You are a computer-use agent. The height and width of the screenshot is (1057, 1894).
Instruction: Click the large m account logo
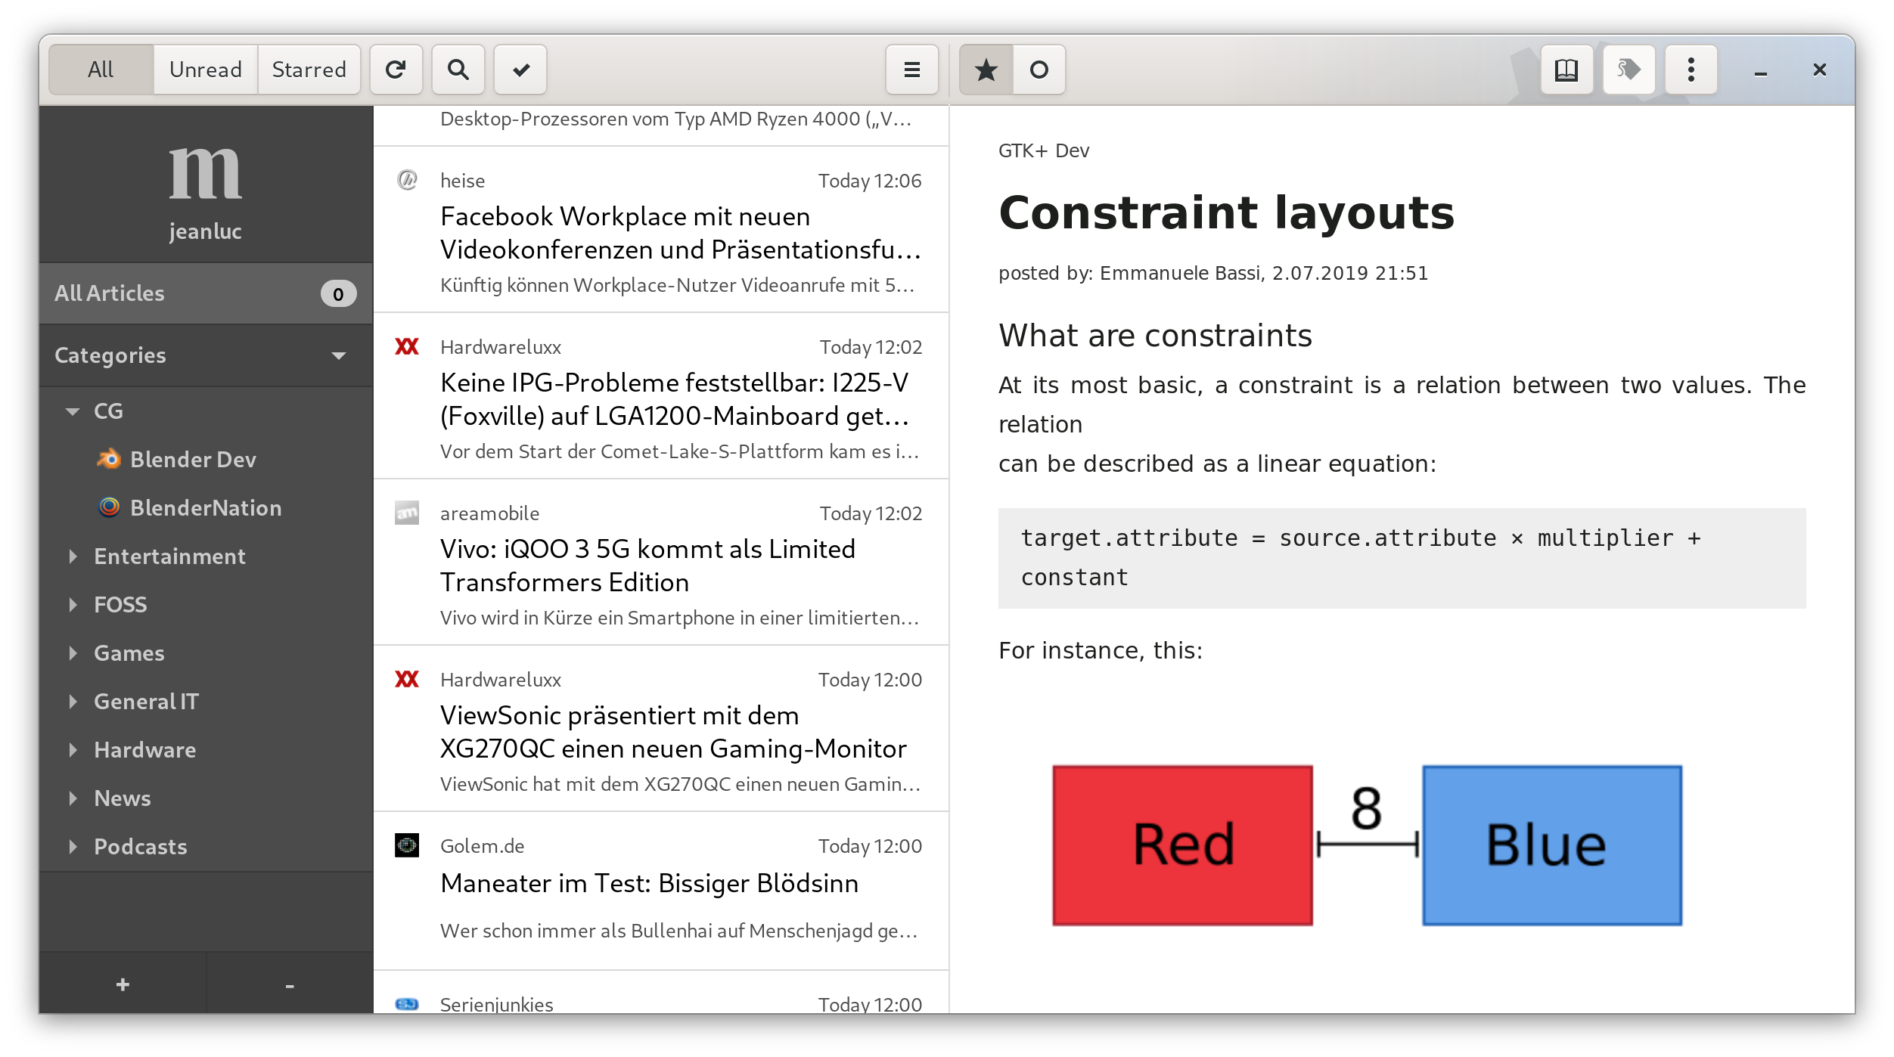point(205,174)
